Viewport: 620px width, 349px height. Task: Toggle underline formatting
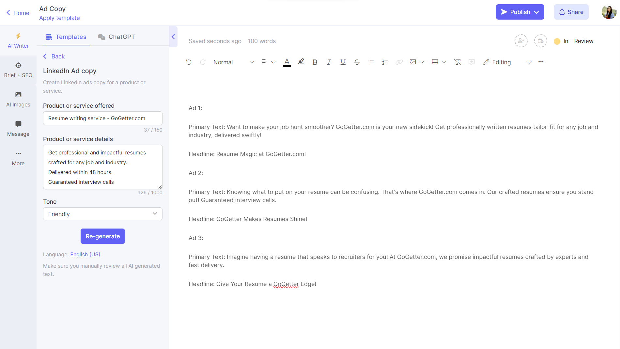(343, 62)
